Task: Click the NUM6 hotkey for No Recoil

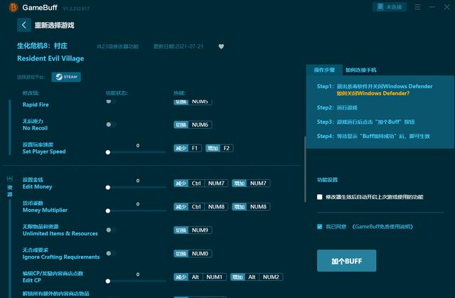Action: pos(200,124)
